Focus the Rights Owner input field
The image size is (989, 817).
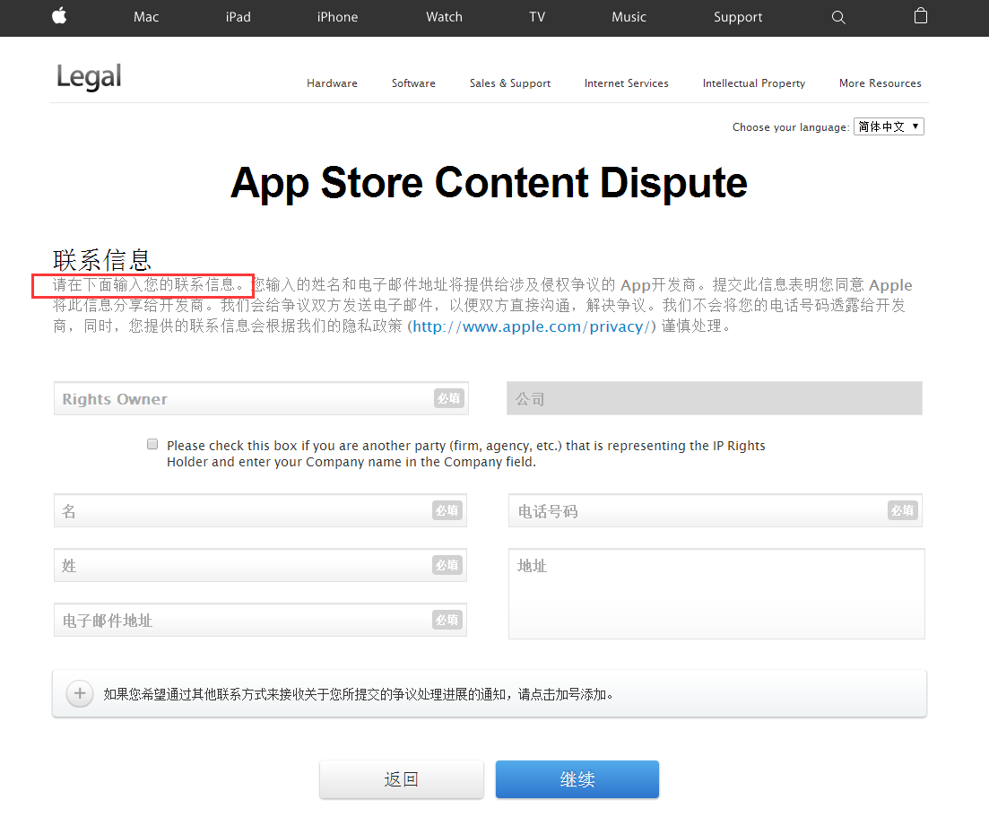[x=261, y=398]
